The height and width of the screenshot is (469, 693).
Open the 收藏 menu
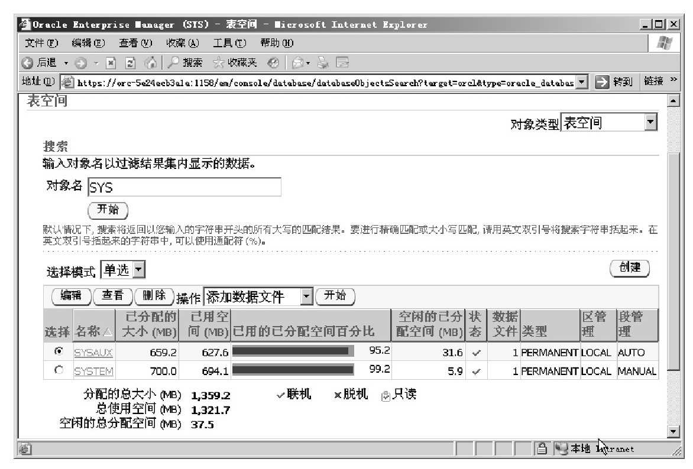[182, 43]
